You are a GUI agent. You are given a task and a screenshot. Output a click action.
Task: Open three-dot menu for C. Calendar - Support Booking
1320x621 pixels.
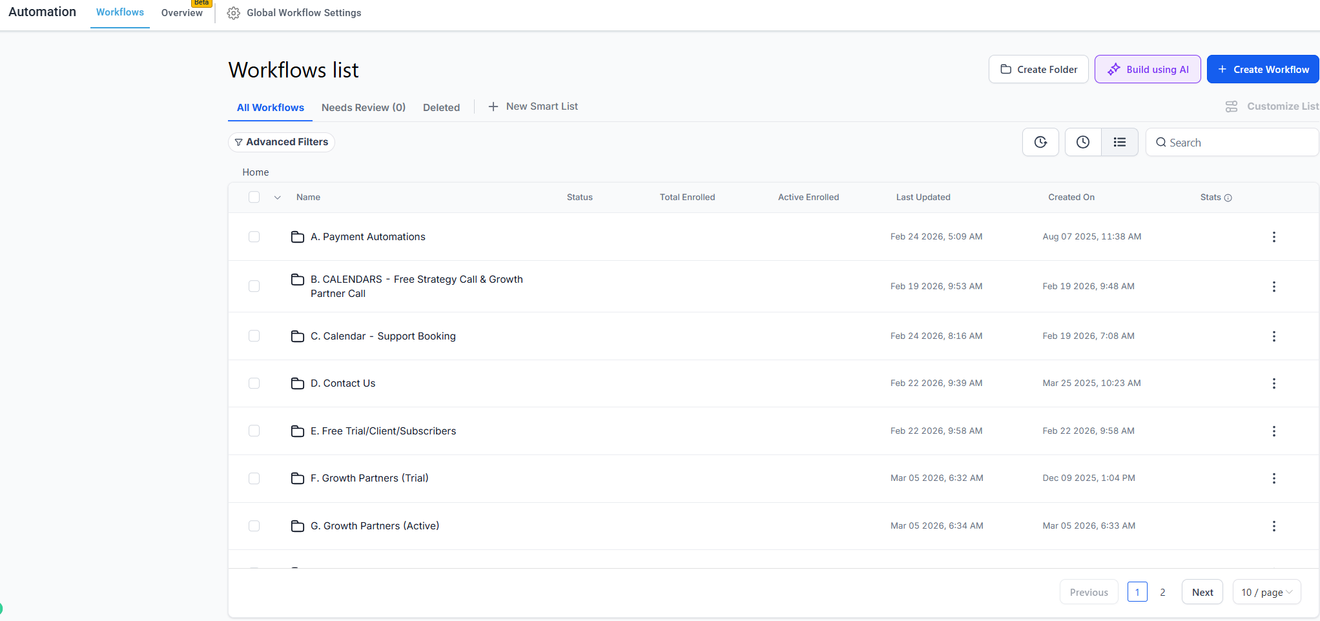[1274, 336]
